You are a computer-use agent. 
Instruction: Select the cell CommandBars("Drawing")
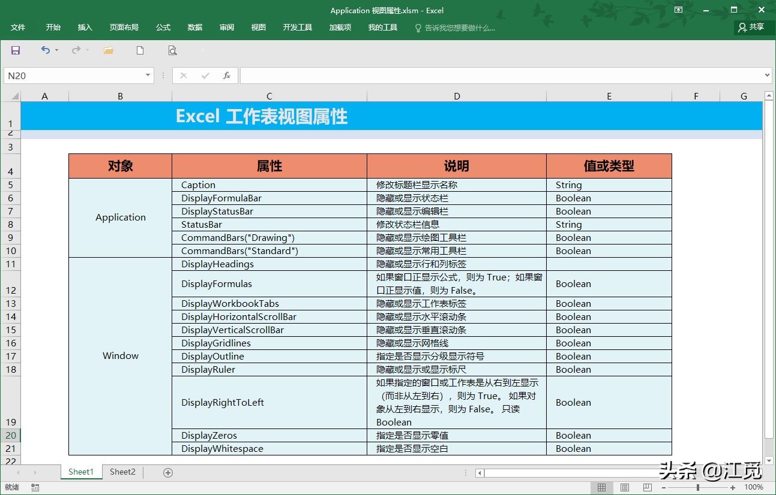(x=269, y=238)
